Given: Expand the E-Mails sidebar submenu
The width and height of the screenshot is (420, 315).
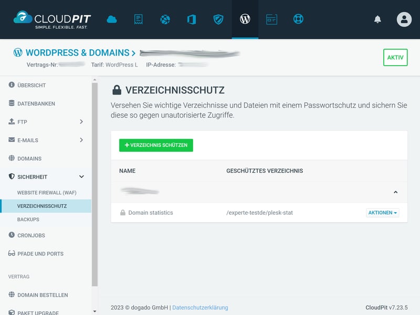Looking at the screenshot, I should tap(81, 140).
